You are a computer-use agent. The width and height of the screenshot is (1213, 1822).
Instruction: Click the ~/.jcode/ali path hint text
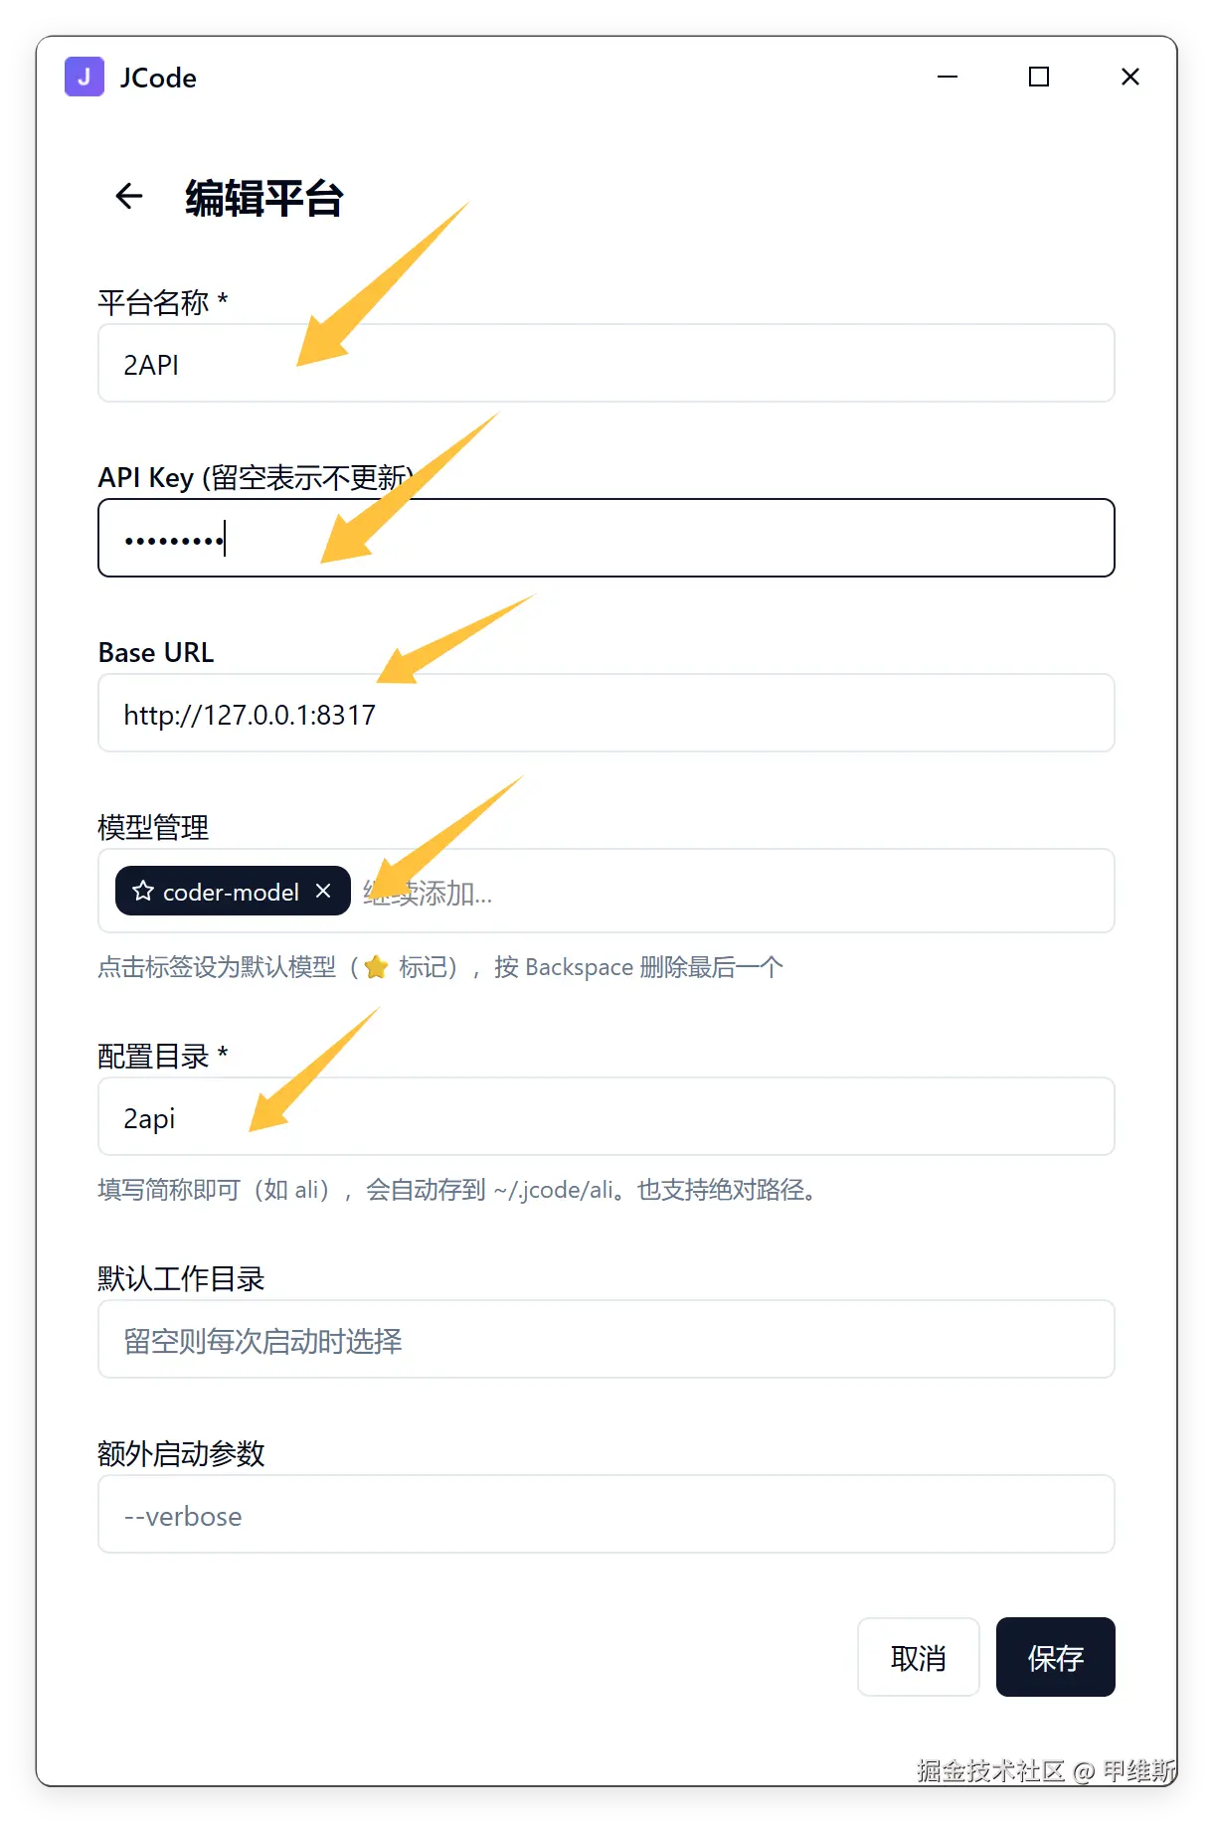(x=554, y=1190)
